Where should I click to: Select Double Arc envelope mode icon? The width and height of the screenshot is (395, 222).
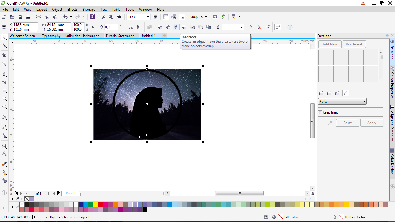337,93
